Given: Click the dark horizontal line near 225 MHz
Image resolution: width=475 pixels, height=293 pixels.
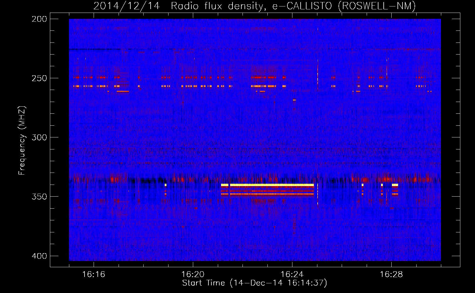Looking at the screenshot, I should (95, 49).
